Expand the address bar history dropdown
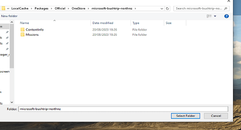The width and height of the screenshot is (241, 130). pos(162,9)
